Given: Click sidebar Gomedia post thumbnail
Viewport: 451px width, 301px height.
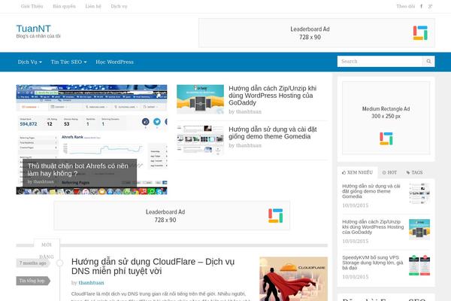Looking at the screenshot, I should [x=419, y=193].
